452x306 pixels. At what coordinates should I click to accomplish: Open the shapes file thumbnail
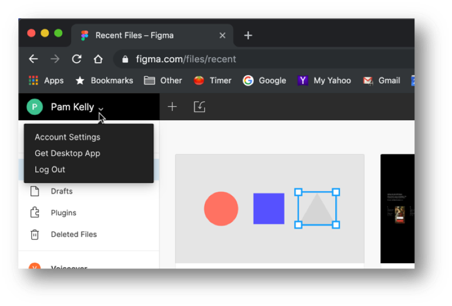tap(270, 209)
